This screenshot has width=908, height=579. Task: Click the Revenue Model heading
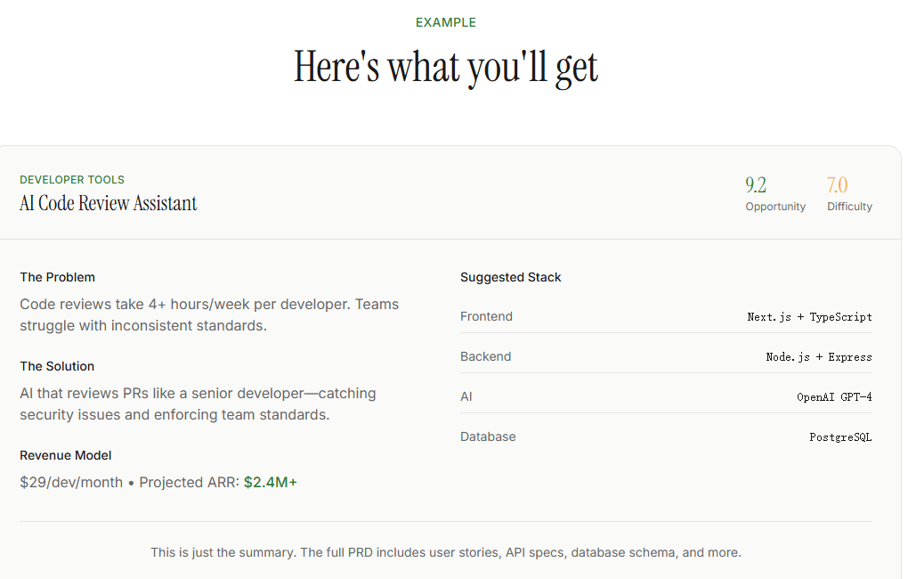[66, 455]
